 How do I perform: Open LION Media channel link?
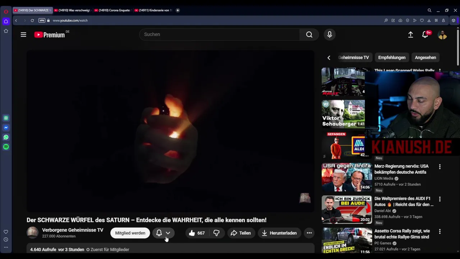[x=384, y=178]
